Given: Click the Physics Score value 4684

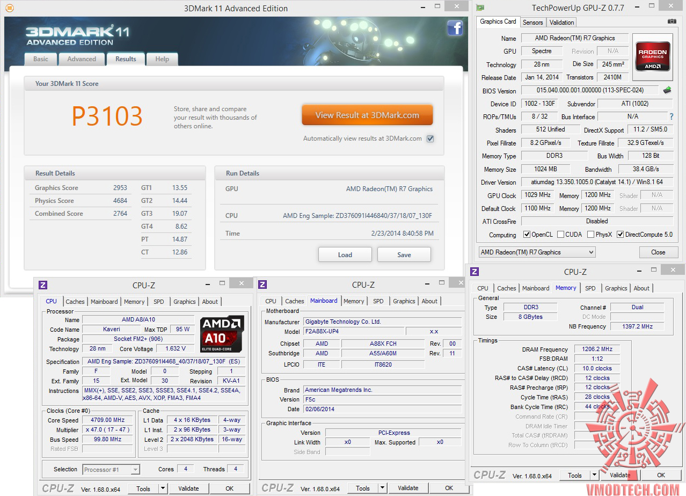Looking at the screenshot, I should tap(120, 201).
